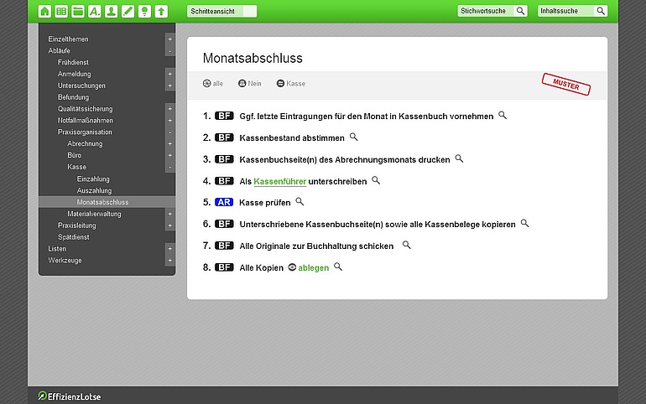
Task: Expand the Einzelthemen section with plus
Action: 169,39
